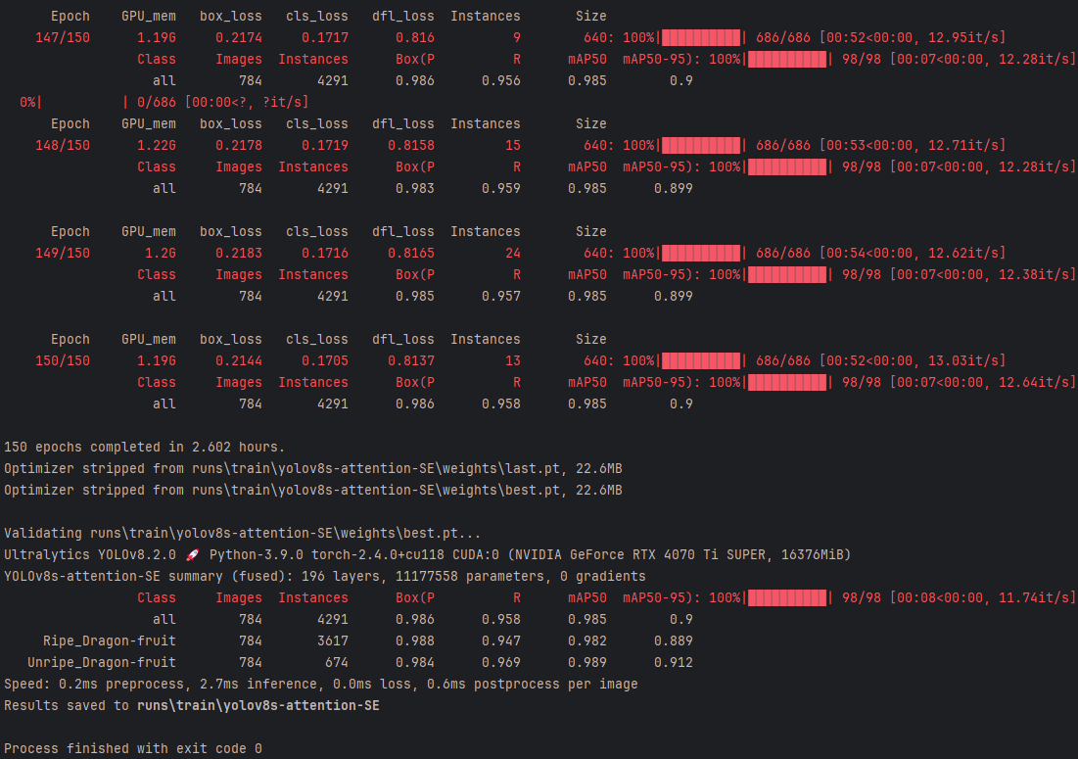Click the epoch counter 150/150
Screen dimensions: 1078x759
[63, 361]
